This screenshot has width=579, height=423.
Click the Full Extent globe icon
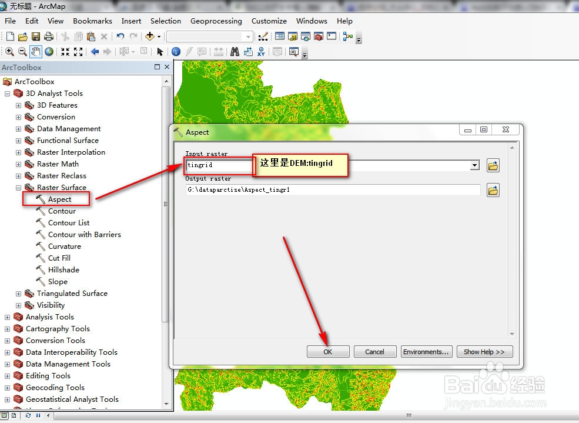coord(49,52)
